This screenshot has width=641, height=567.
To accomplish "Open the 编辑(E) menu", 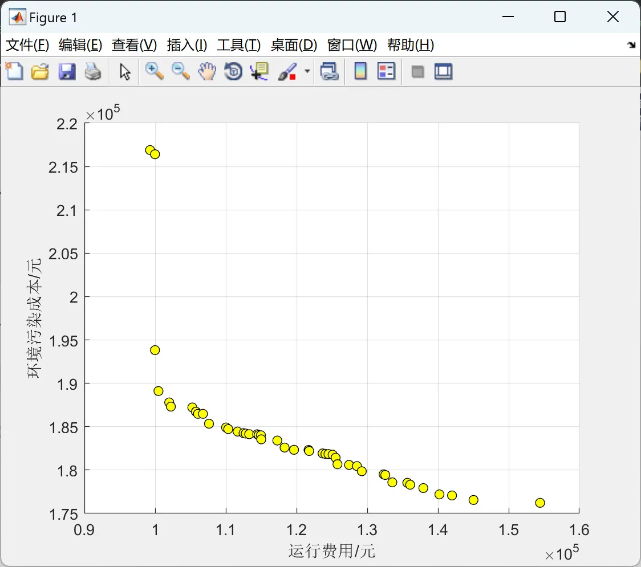I will pos(80,45).
